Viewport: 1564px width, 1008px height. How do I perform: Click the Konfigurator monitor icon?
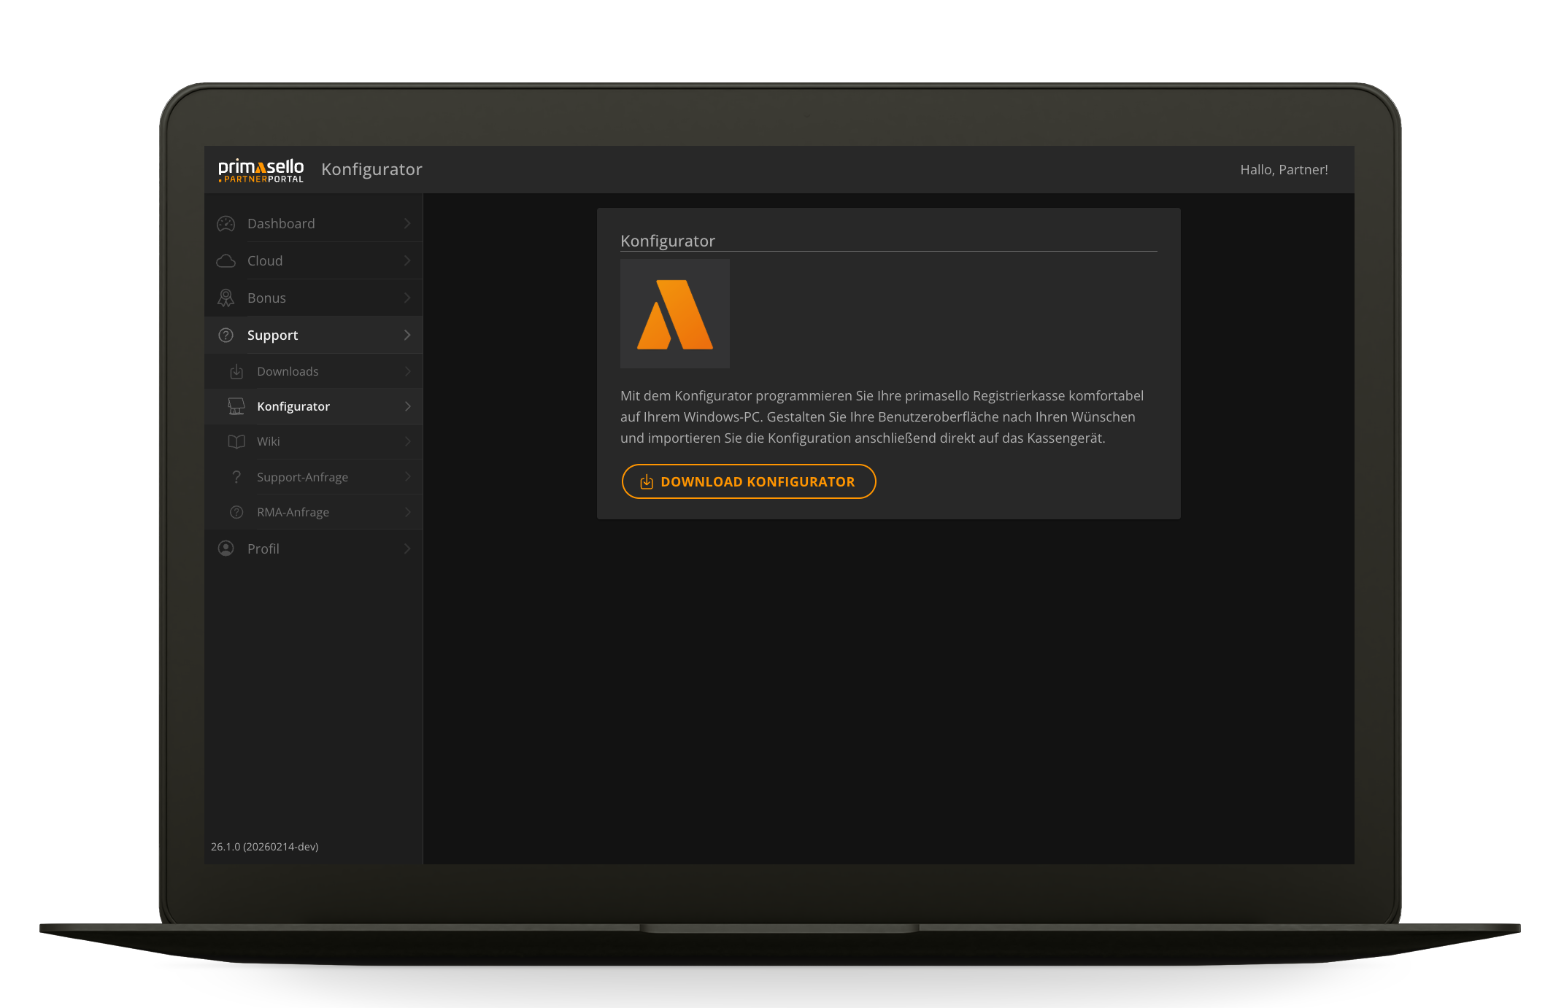(236, 406)
